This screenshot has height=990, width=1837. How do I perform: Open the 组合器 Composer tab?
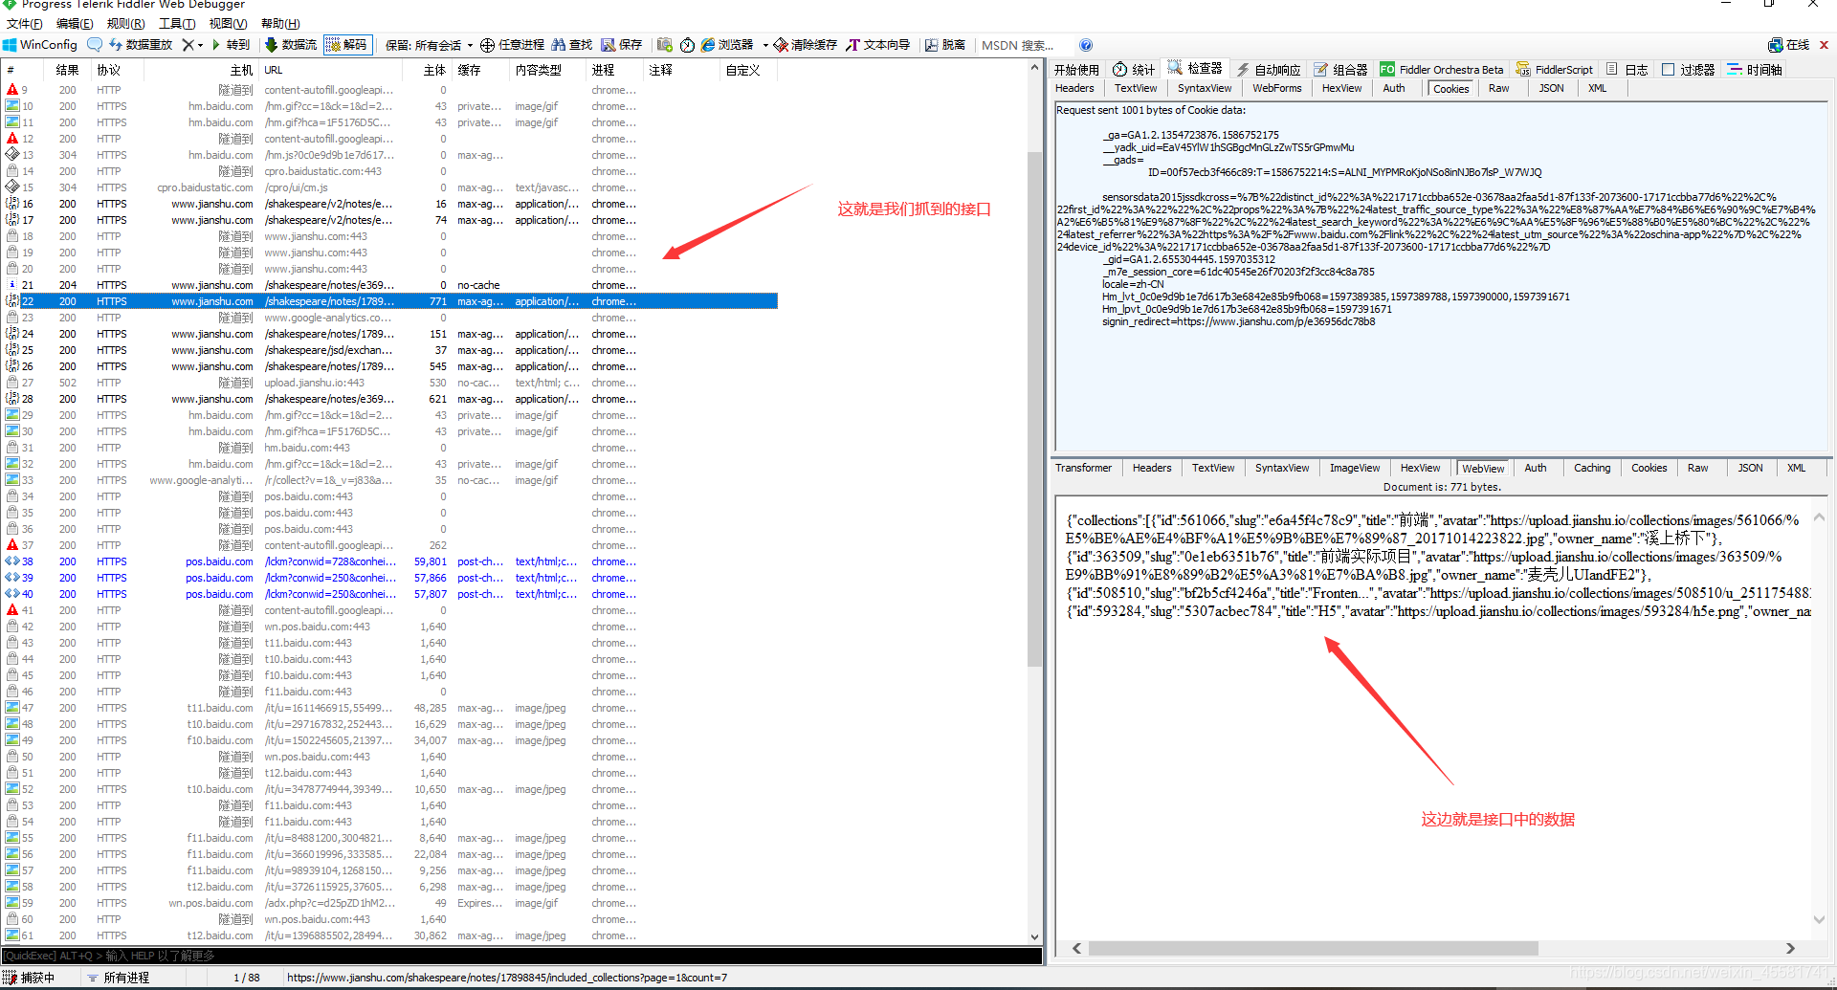click(1340, 69)
